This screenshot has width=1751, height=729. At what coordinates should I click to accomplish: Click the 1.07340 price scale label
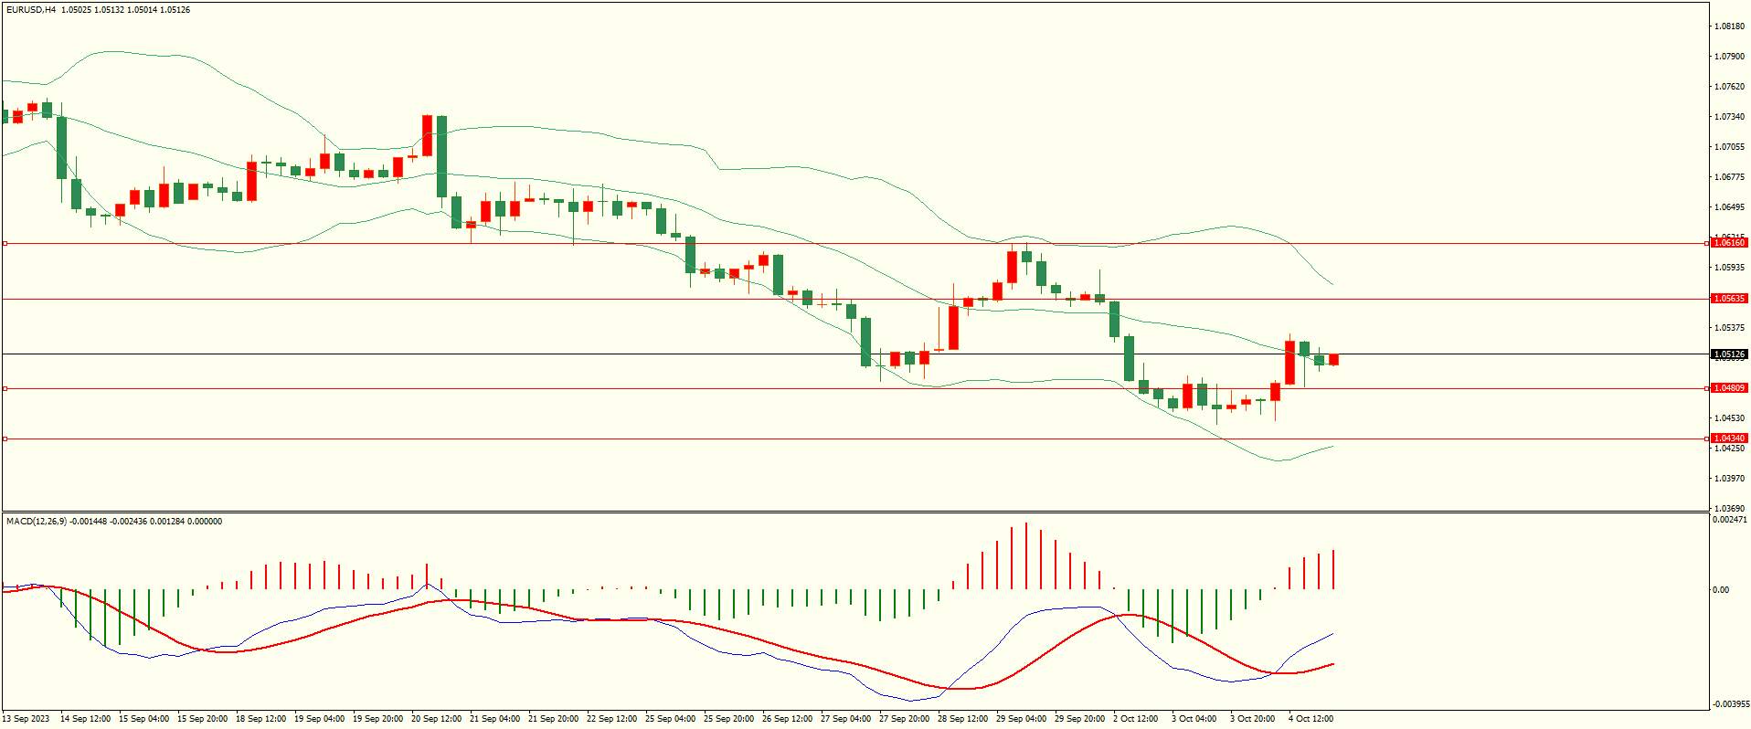(1729, 117)
